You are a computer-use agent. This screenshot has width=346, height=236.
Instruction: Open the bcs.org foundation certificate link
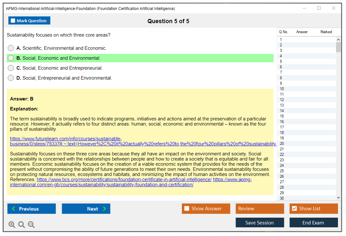pyautogui.click(x=124, y=179)
